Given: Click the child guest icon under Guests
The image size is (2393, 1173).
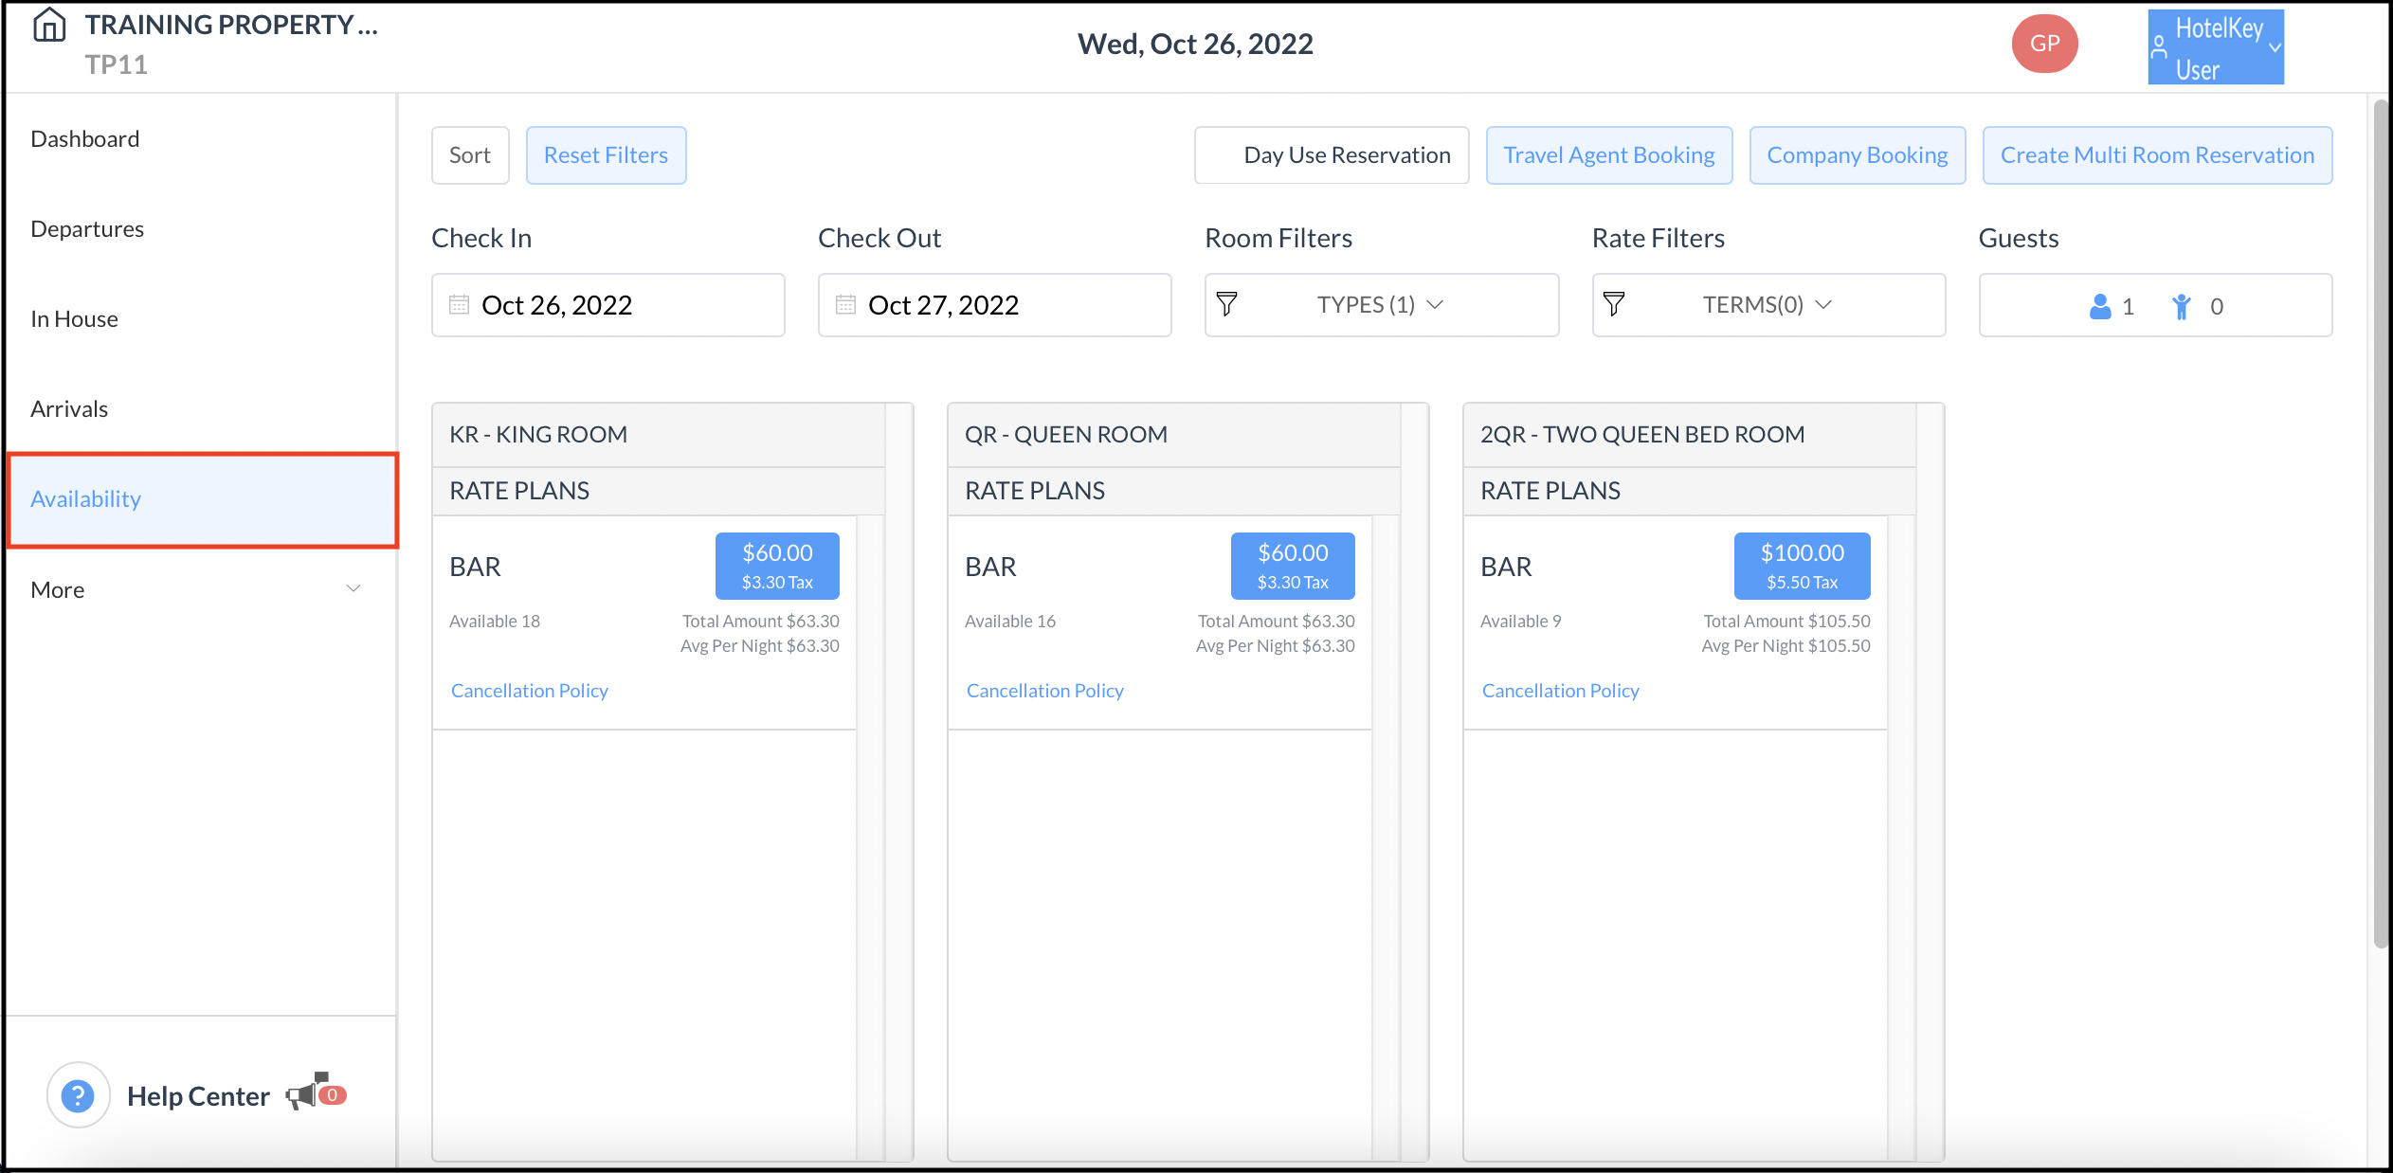Looking at the screenshot, I should click(2182, 306).
